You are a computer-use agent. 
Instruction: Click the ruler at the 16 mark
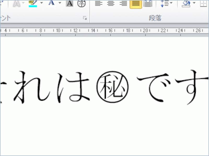click(x=111, y=31)
